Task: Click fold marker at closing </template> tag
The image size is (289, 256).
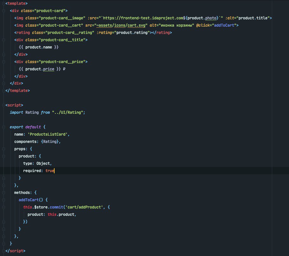Action: (x=3, y=91)
